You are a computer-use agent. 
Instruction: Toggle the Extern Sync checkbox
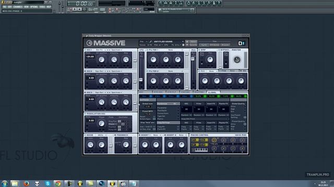154,119
